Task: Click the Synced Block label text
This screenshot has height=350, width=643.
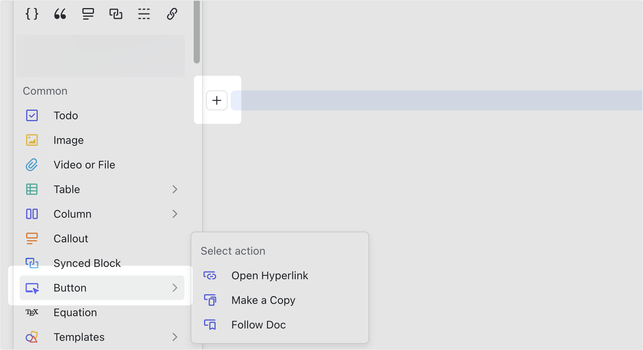Action: (x=87, y=263)
